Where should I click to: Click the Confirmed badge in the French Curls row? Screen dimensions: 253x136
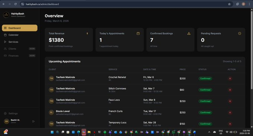(x=205, y=113)
